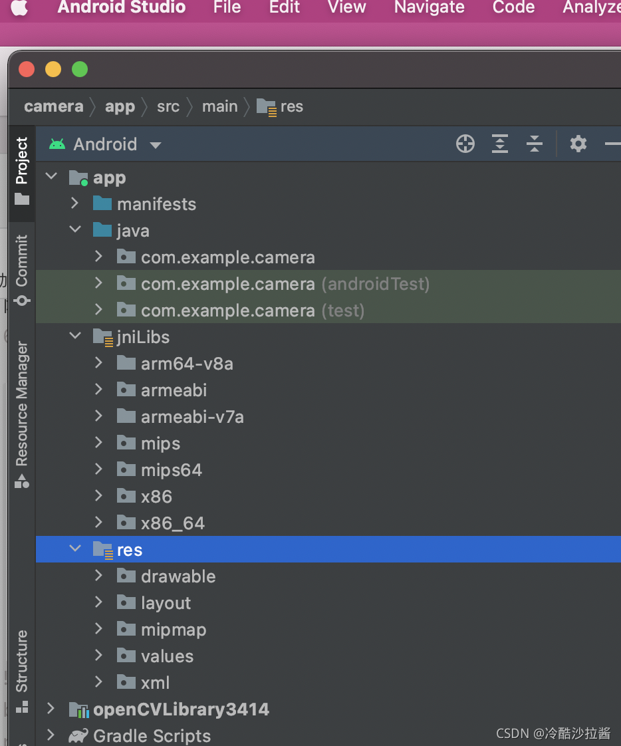
Task: Open the Navigate menu
Action: coord(430,7)
